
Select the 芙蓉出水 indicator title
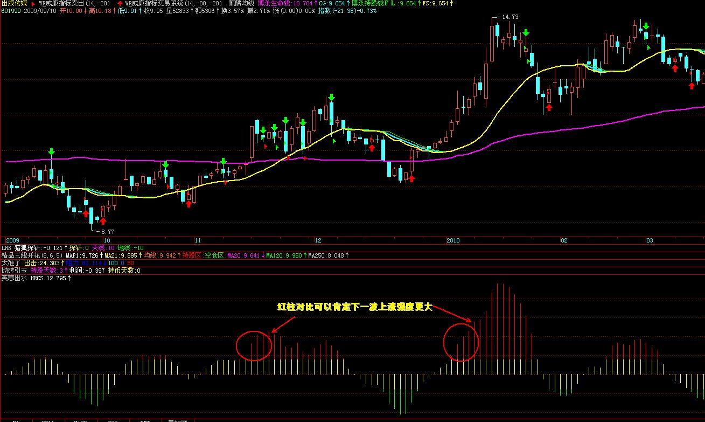tap(14, 278)
